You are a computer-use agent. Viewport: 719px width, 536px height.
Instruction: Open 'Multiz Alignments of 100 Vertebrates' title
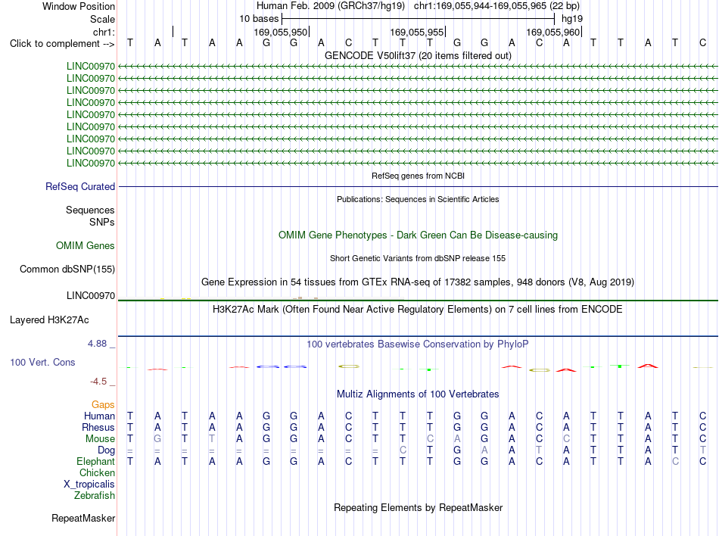tap(418, 394)
